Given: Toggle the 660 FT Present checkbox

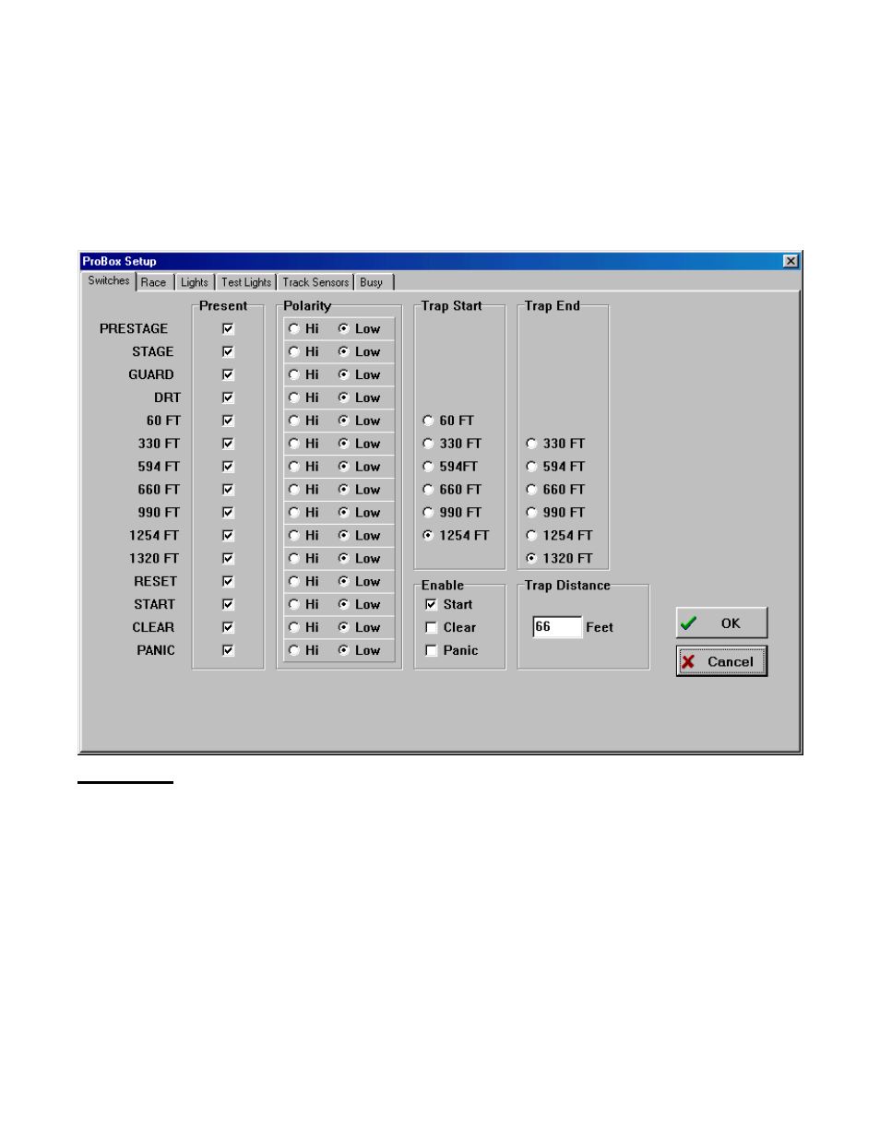Looking at the screenshot, I should click(228, 490).
